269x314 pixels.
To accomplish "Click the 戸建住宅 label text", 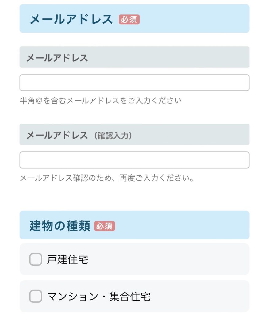I will click(x=67, y=259).
